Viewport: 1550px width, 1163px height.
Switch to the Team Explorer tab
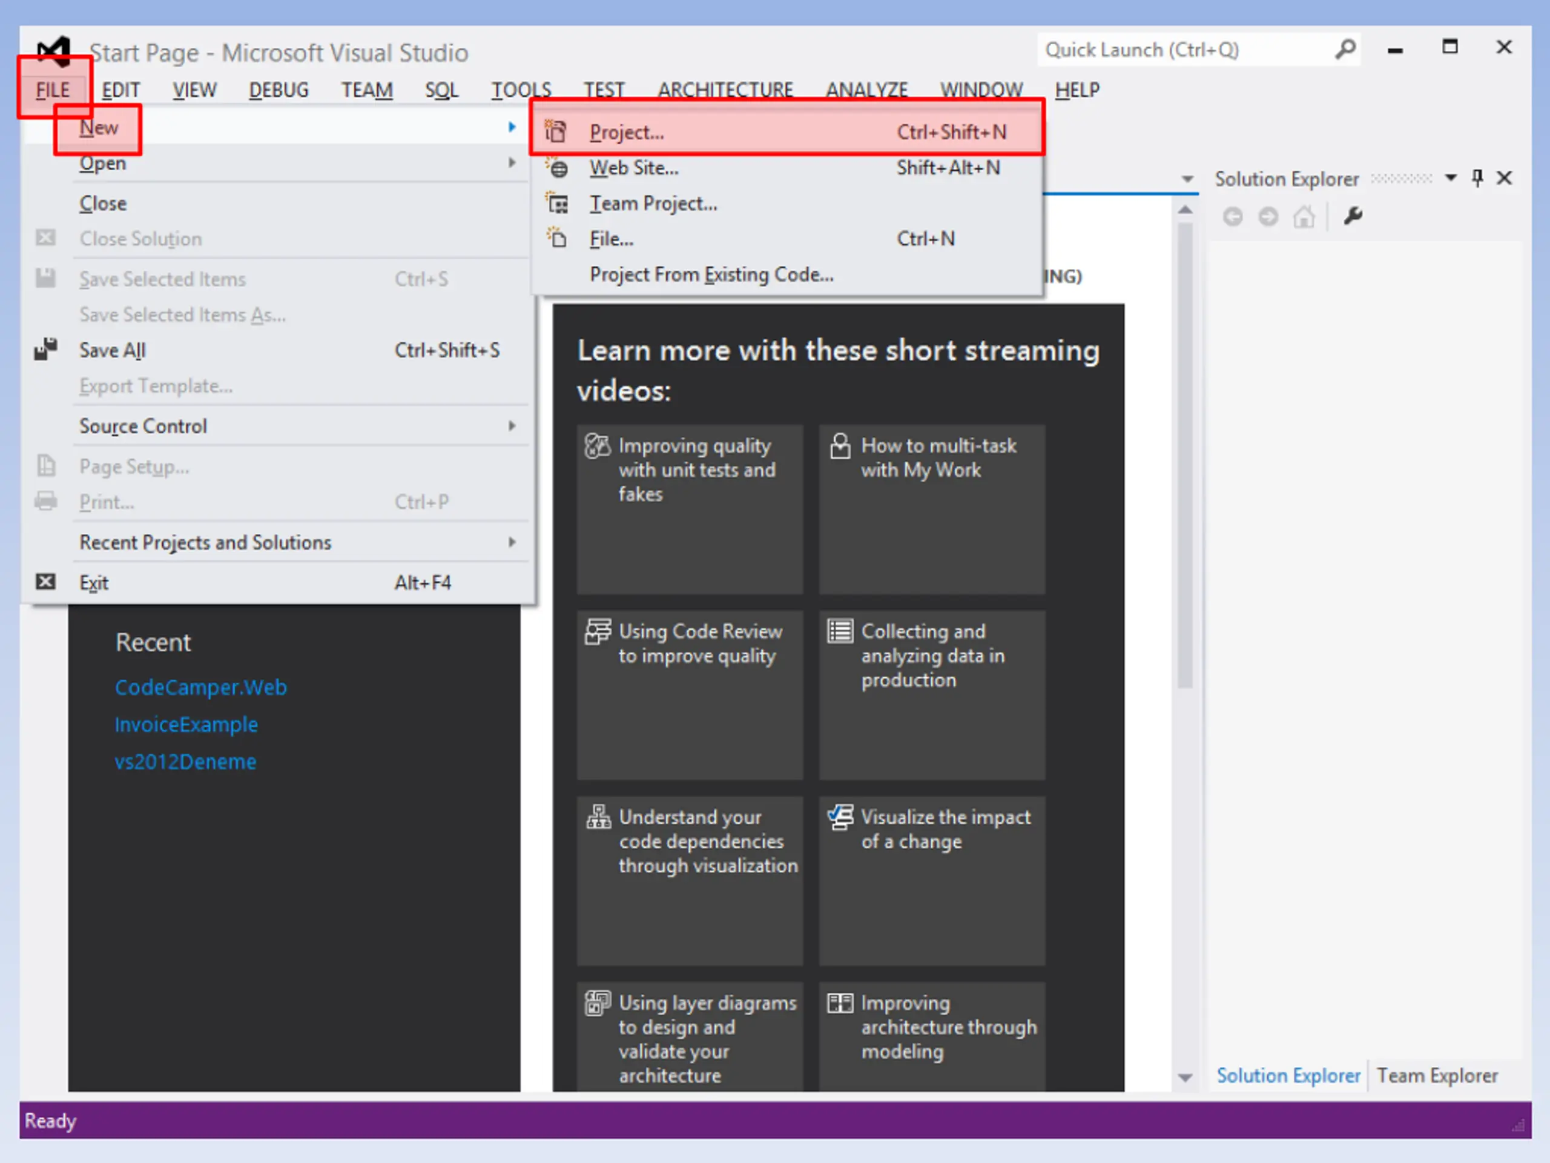click(1437, 1075)
